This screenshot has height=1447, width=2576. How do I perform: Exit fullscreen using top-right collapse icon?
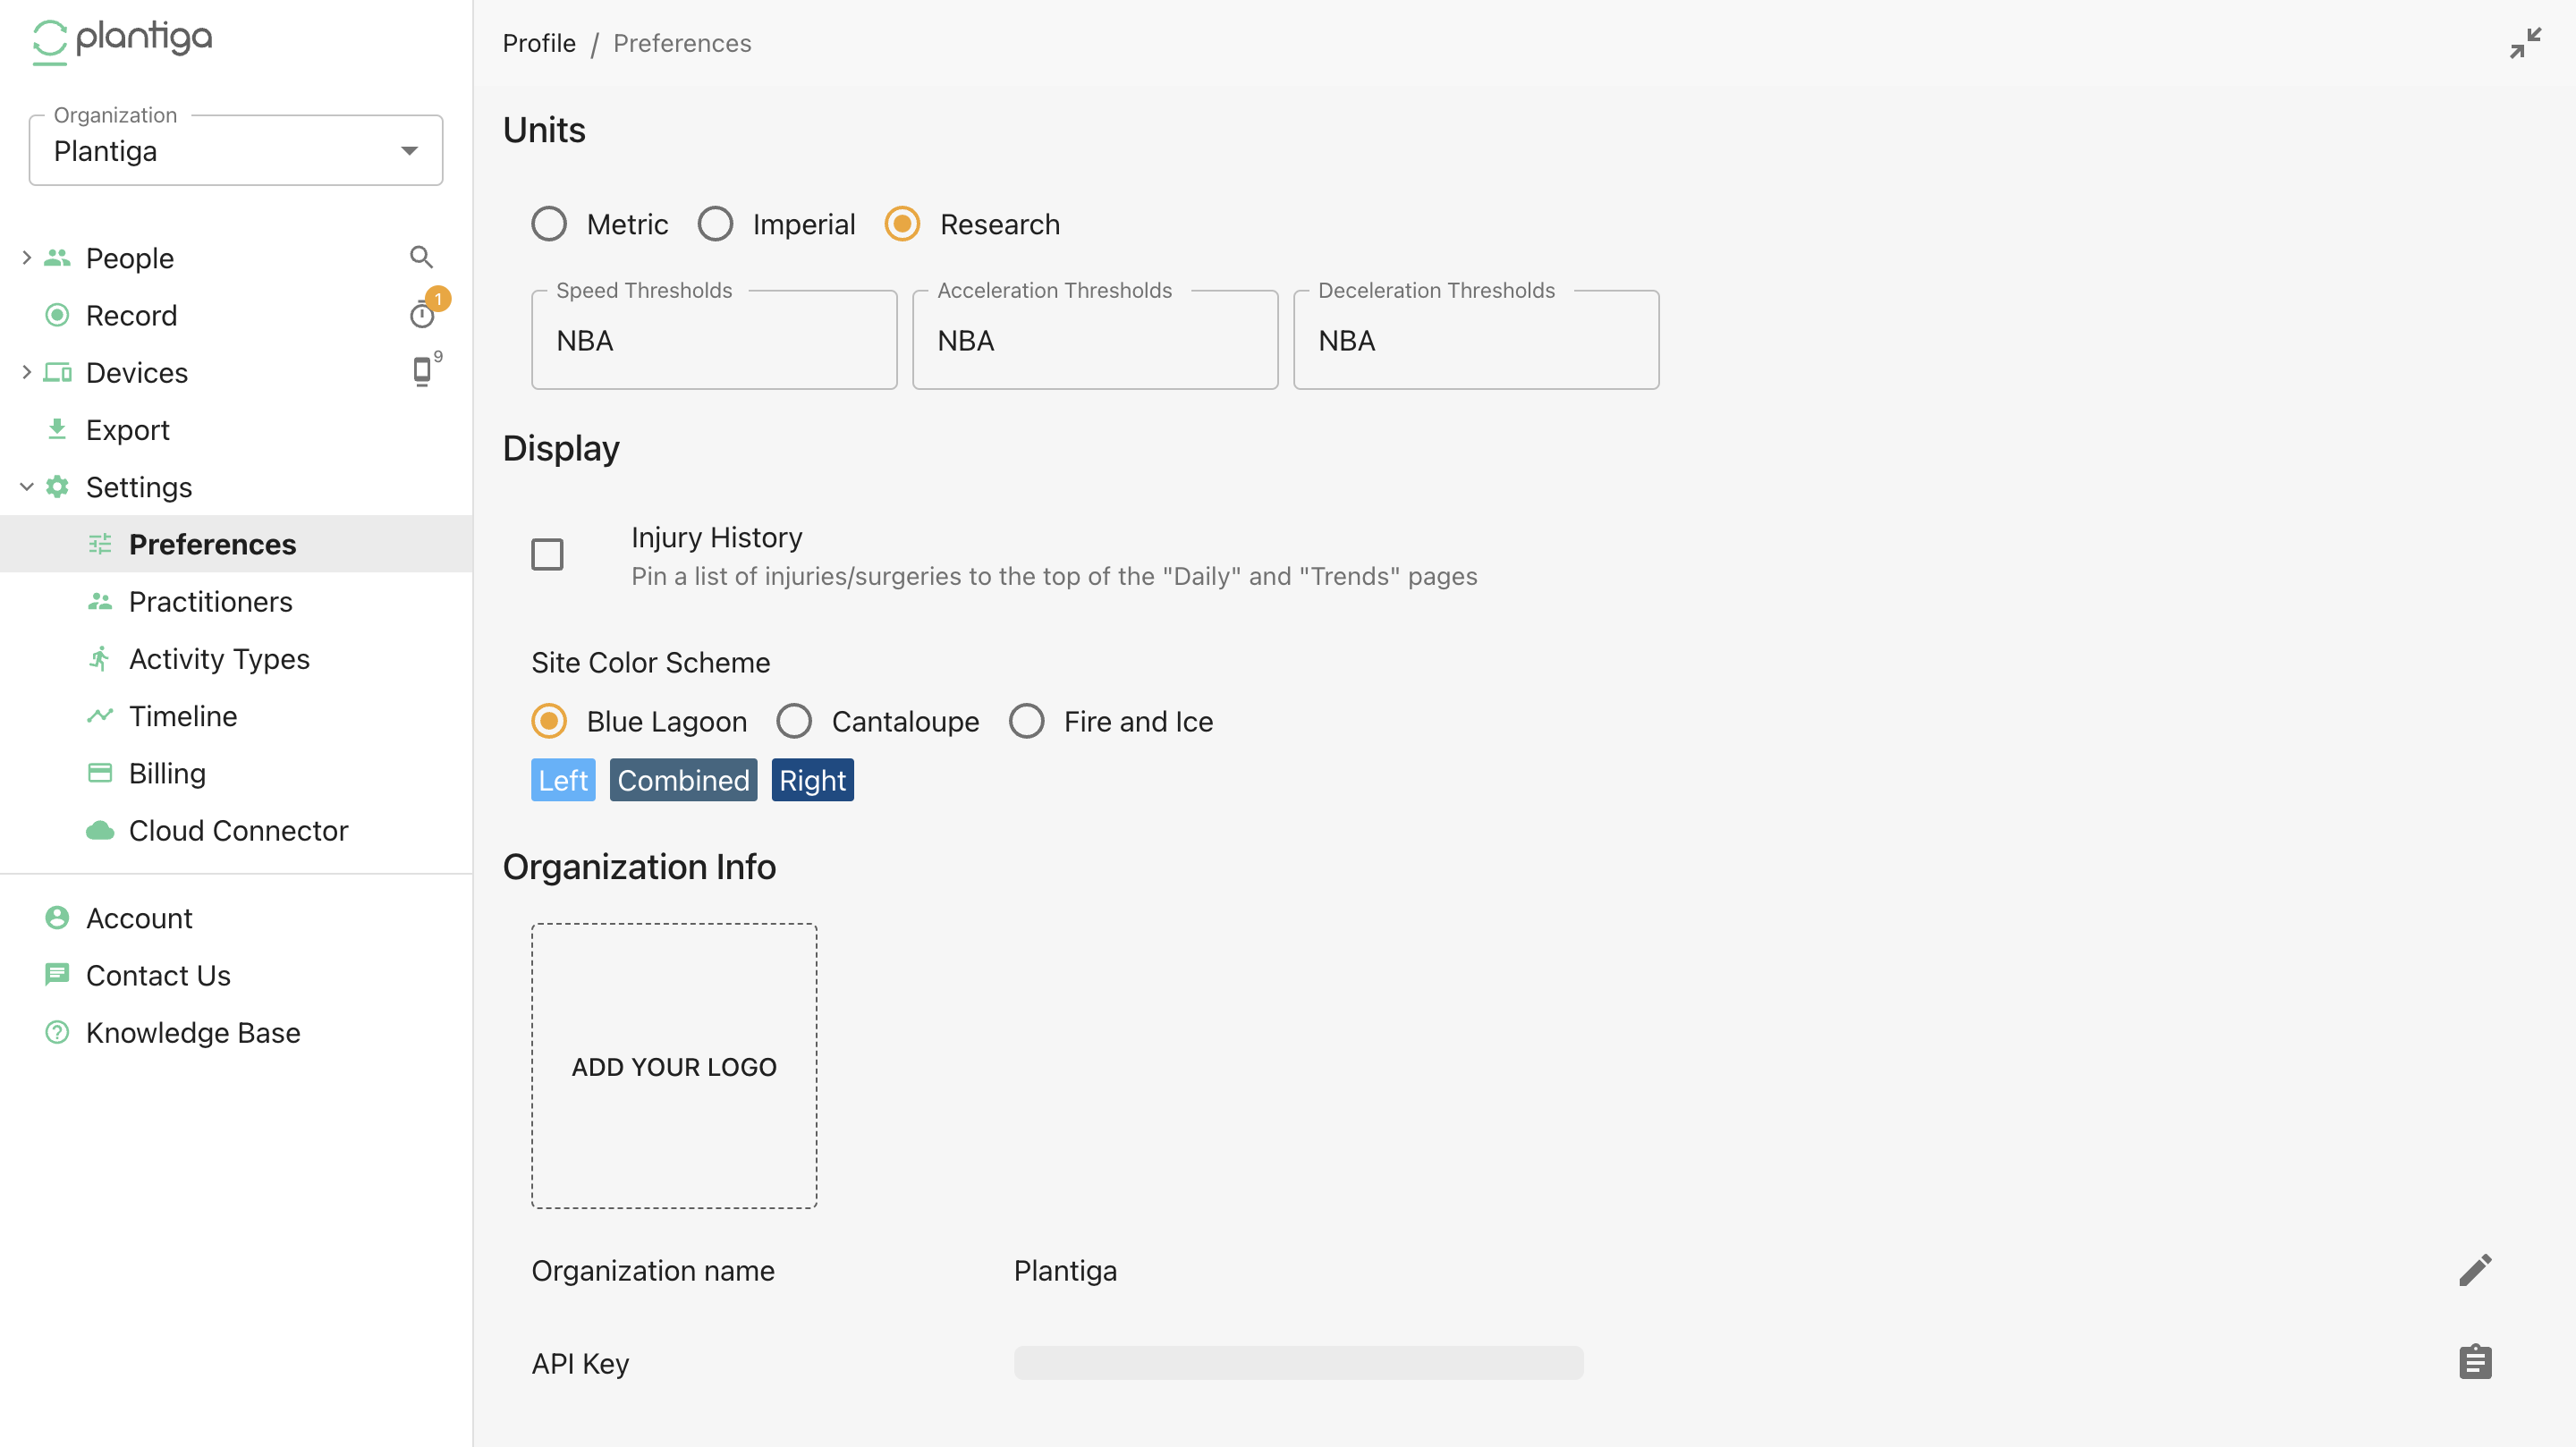pos(2524,43)
